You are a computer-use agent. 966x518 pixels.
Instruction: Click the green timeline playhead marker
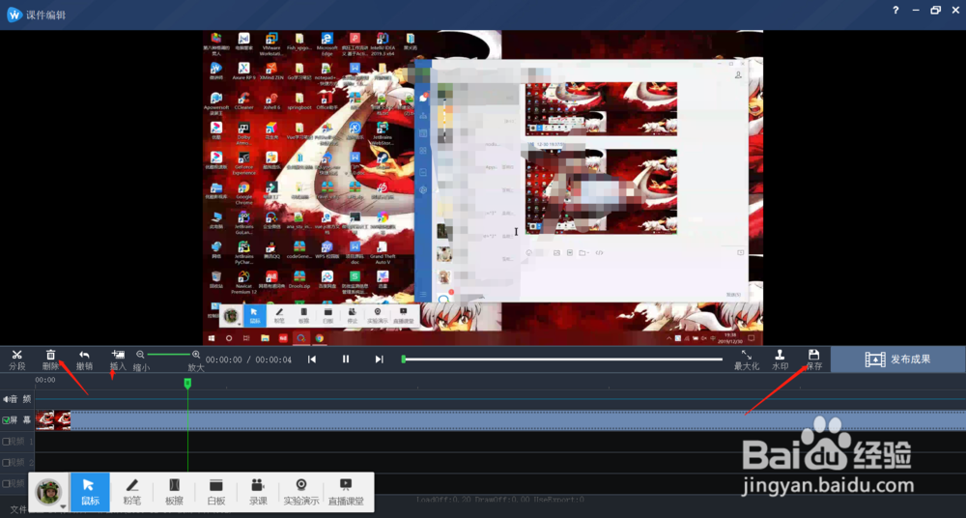[188, 384]
